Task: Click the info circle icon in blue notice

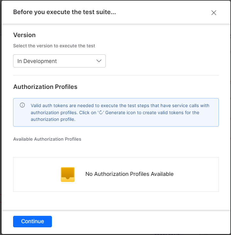Action: pos(22,105)
